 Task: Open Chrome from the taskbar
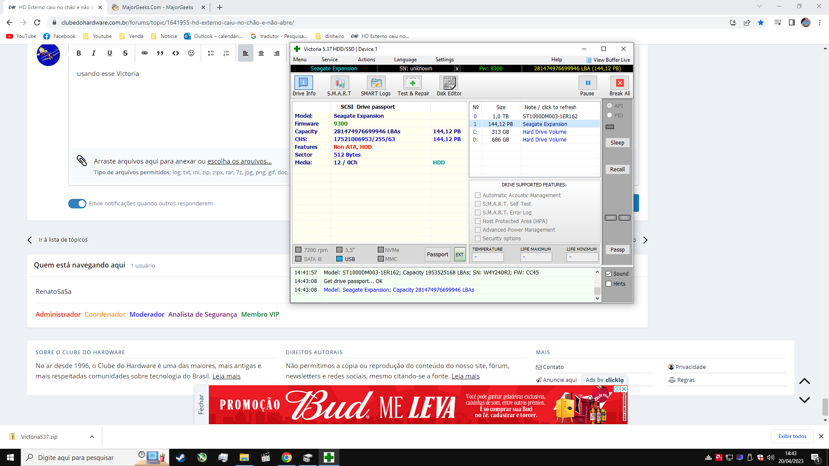click(x=287, y=457)
